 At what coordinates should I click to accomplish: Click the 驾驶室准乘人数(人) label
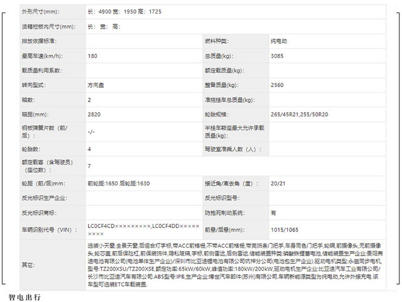[x=233, y=149]
